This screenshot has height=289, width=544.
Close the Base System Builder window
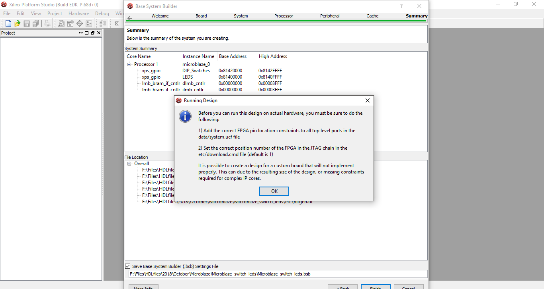point(419,6)
